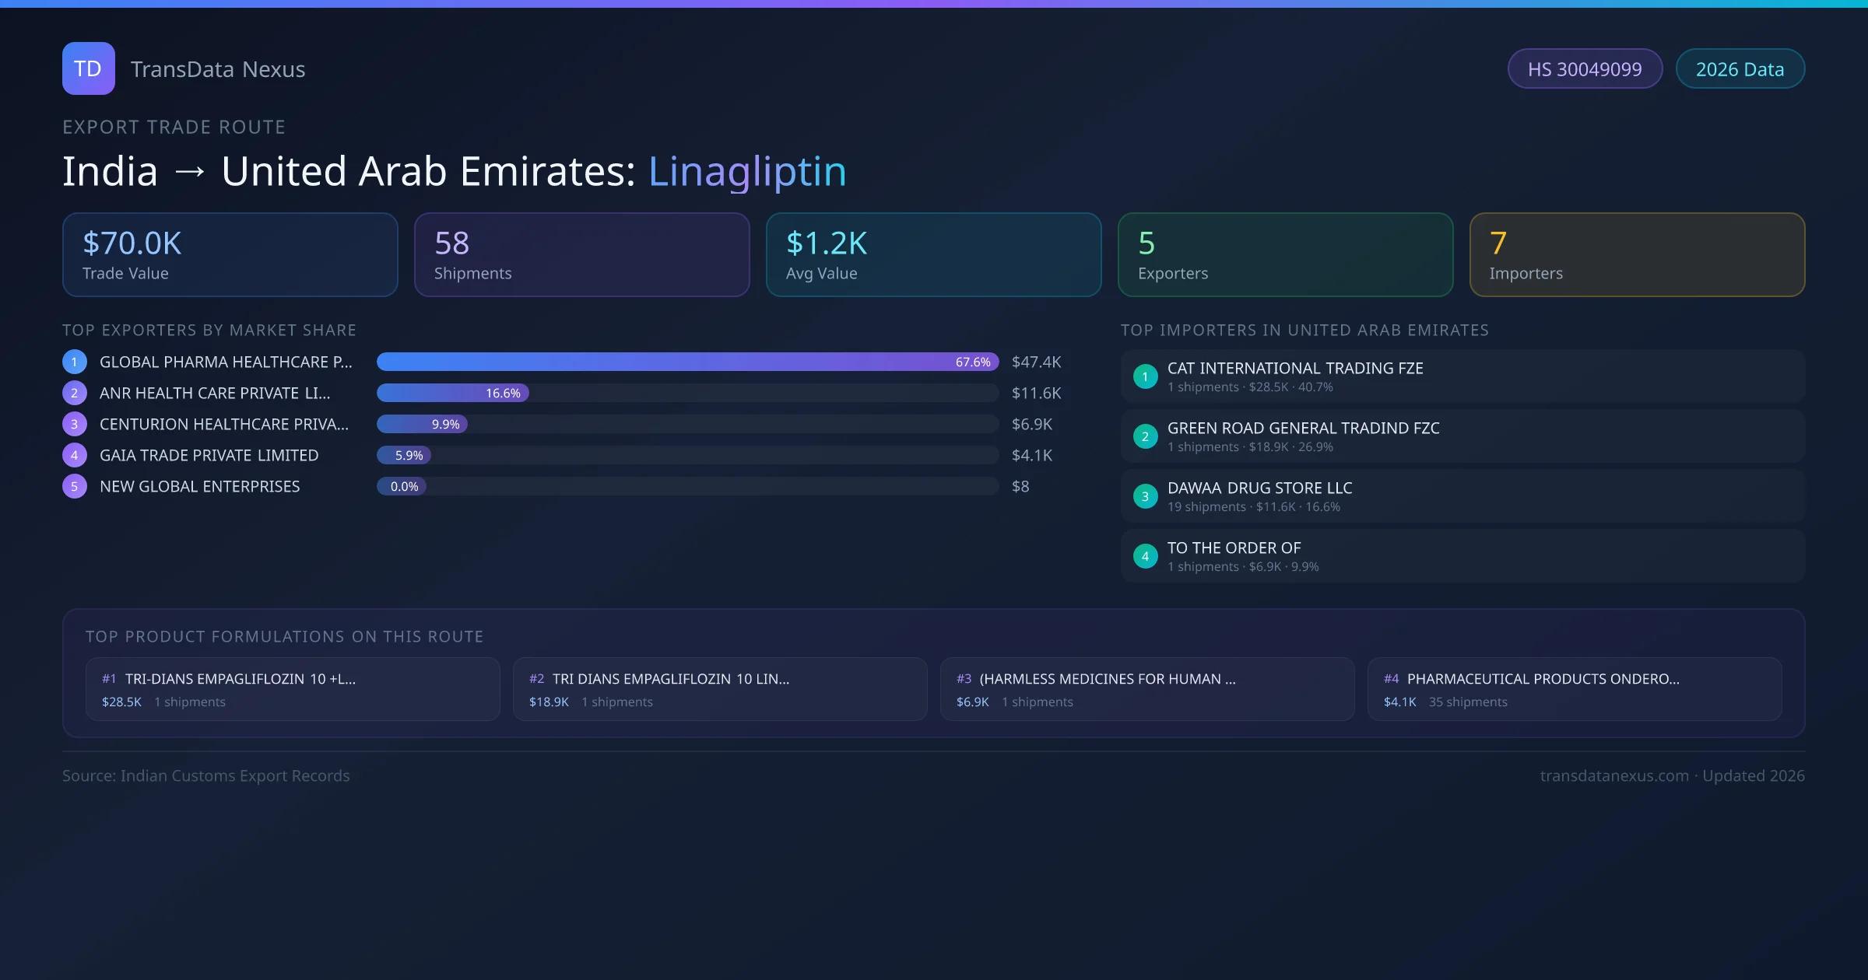Image resolution: width=1868 pixels, height=980 pixels.
Task: Click green rank 4 badge for To The Order Of
Action: [x=1145, y=556]
